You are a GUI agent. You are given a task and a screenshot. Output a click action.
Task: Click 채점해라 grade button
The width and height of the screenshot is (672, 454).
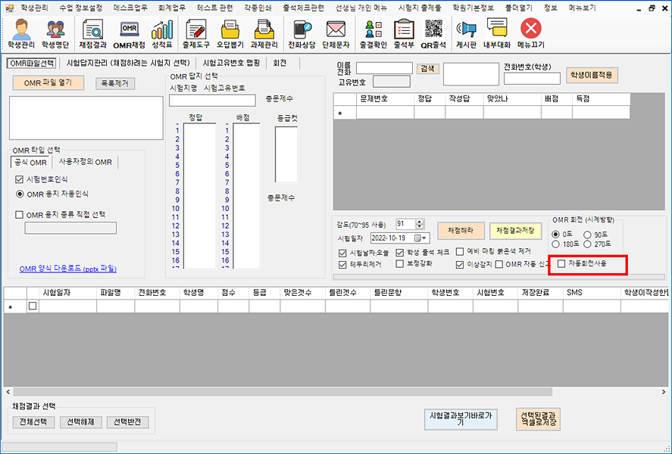[461, 231]
